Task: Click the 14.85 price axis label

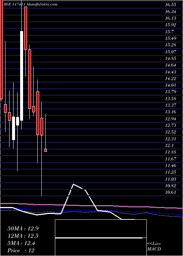Action: [171, 59]
